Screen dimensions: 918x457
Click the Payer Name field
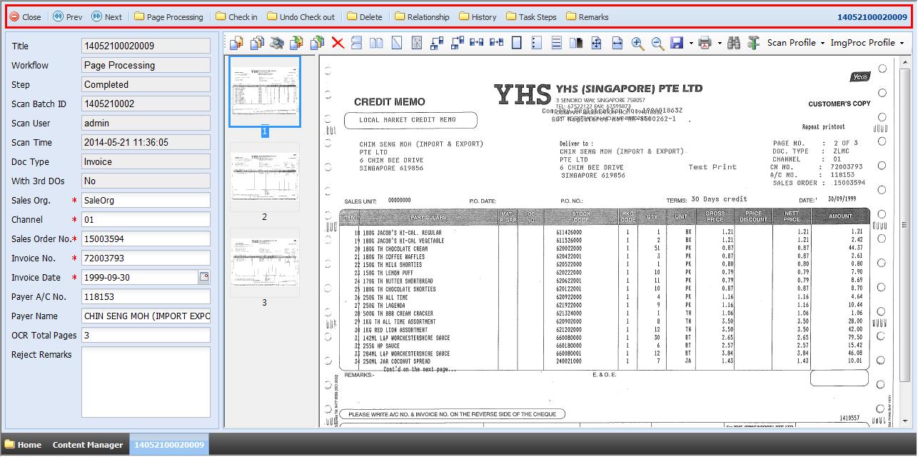[146, 316]
